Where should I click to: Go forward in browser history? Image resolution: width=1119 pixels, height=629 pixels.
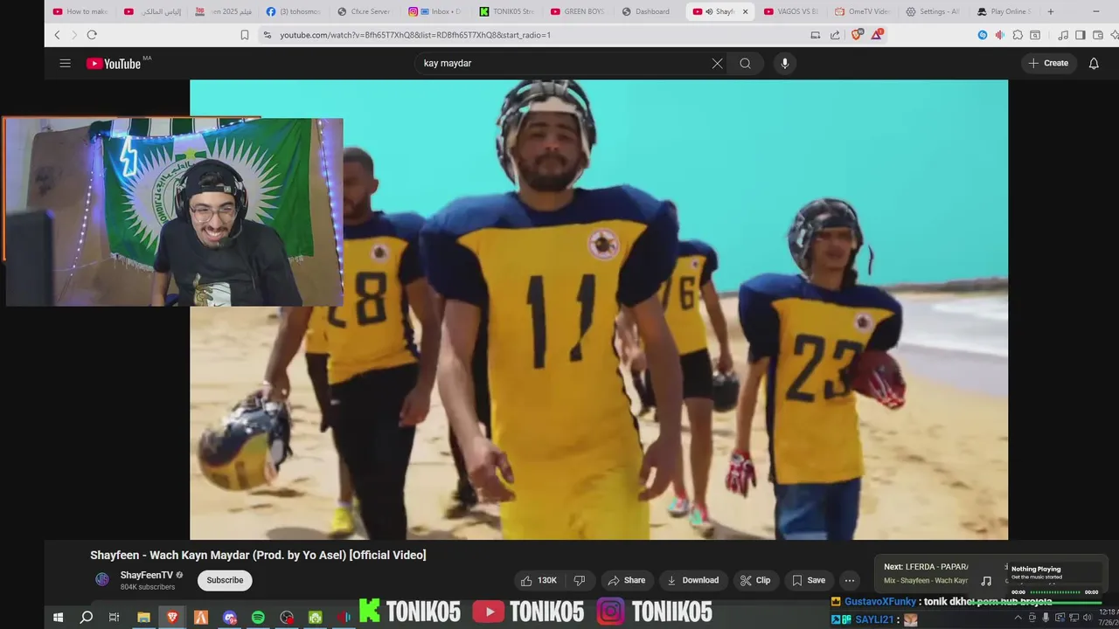(x=74, y=35)
